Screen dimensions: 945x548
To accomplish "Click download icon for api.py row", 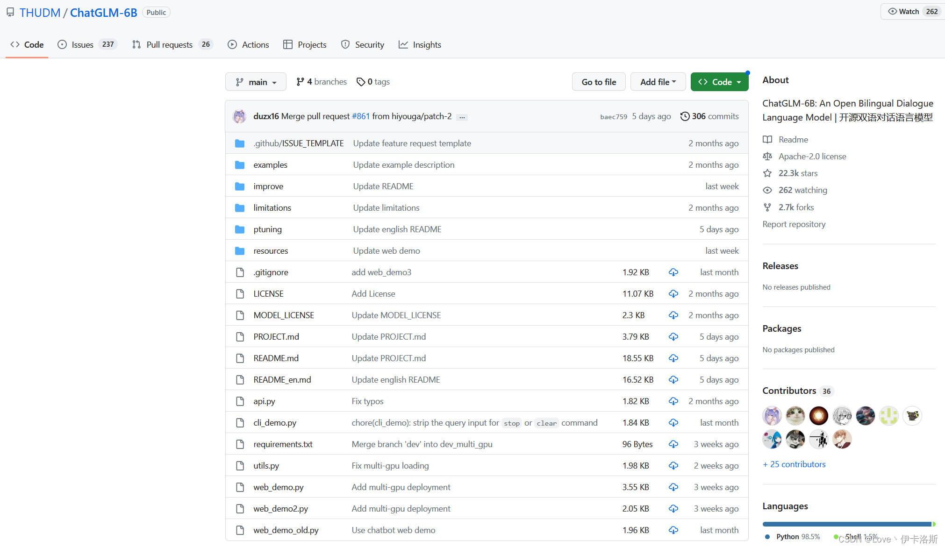I will click(673, 401).
